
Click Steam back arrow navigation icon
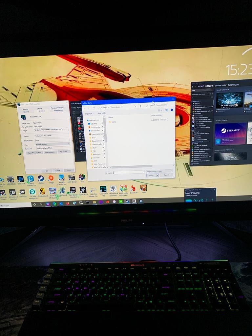(x=193, y=86)
